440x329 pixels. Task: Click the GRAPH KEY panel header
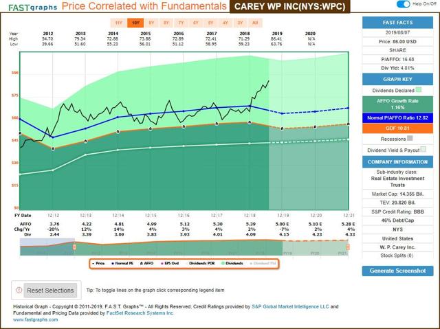coord(397,79)
